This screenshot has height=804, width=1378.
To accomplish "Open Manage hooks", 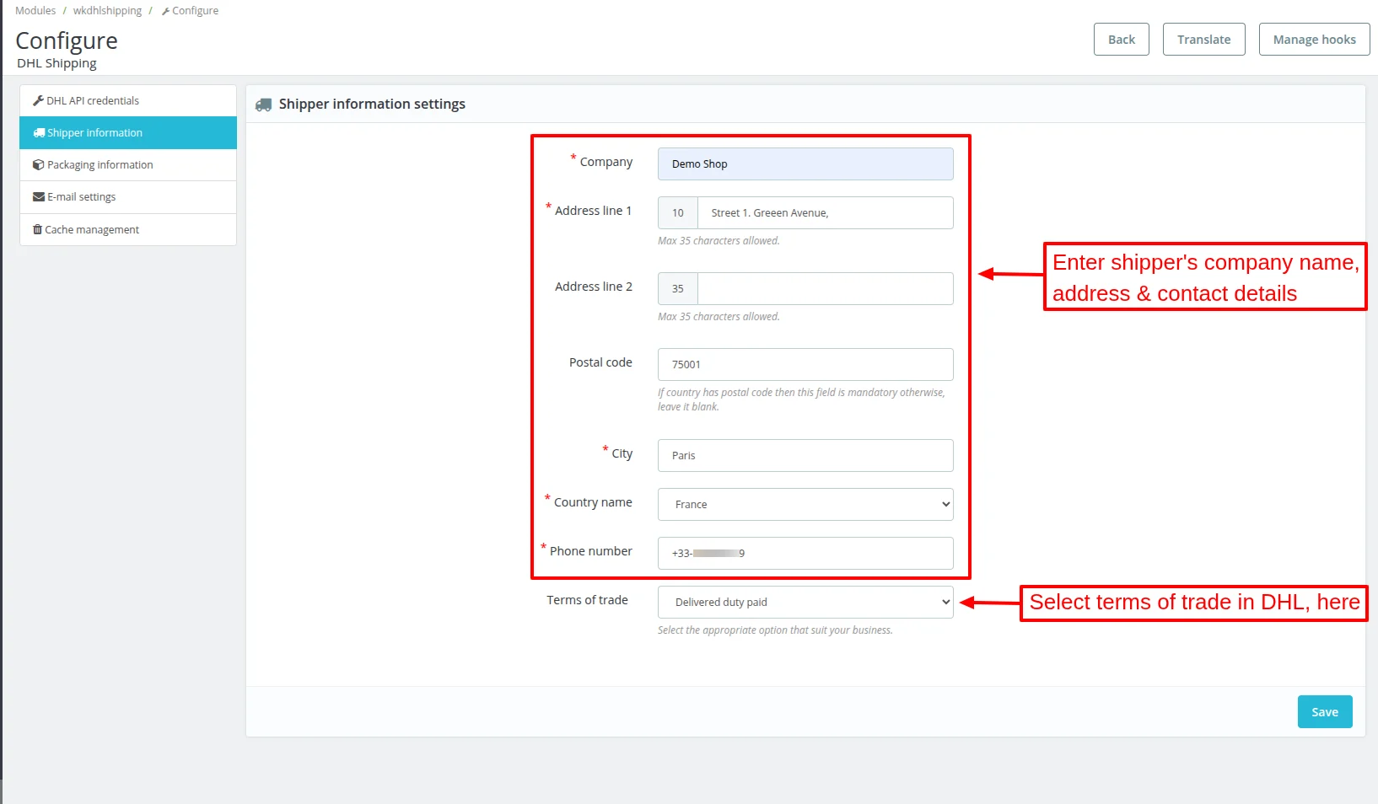I will click(x=1314, y=40).
